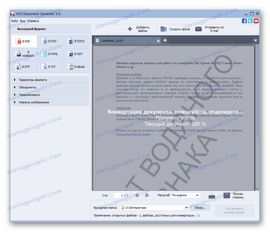Screen dimensions: 270x232
Task: Click the scrollbar down arrow
Action: coord(257,189)
